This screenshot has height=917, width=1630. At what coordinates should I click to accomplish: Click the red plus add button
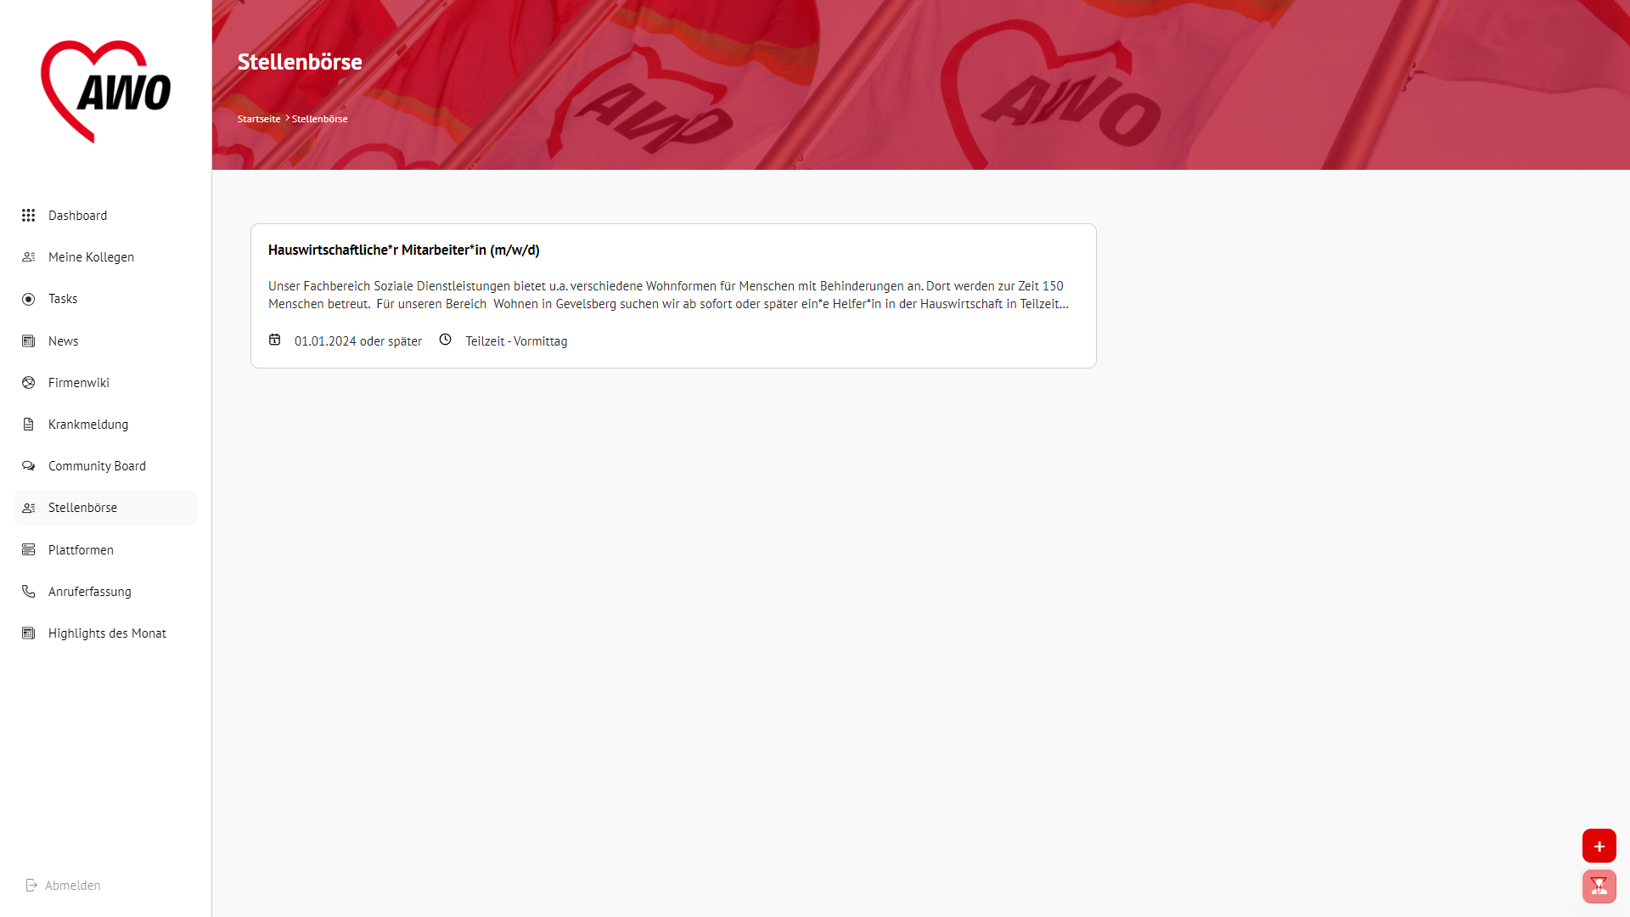(1599, 846)
